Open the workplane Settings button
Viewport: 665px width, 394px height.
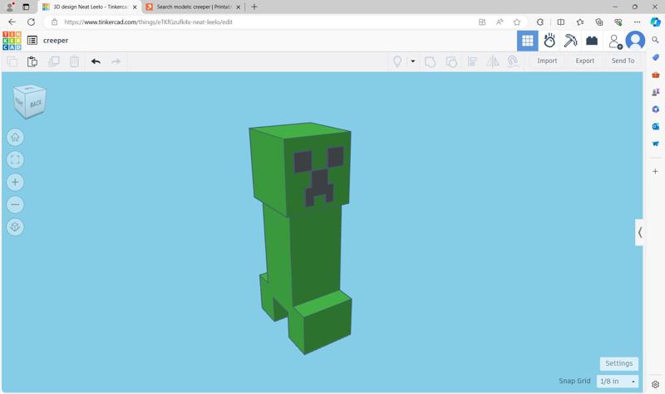pyautogui.click(x=618, y=363)
